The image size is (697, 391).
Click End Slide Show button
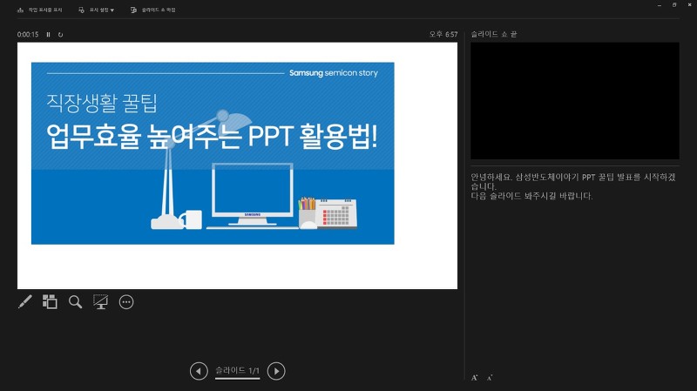153,10
